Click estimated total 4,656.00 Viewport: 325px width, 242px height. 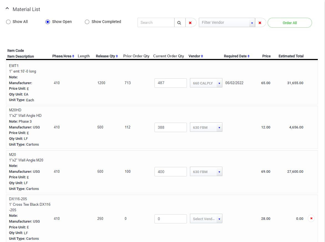[x=296, y=127]
